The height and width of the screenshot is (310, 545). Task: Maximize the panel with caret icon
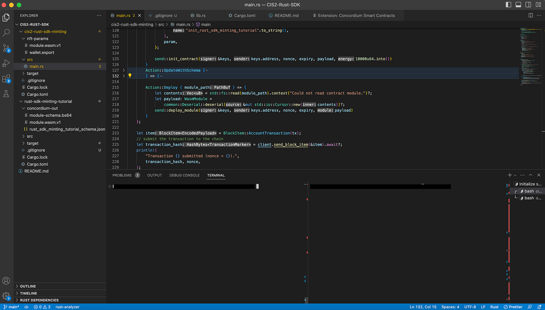[x=531, y=175]
